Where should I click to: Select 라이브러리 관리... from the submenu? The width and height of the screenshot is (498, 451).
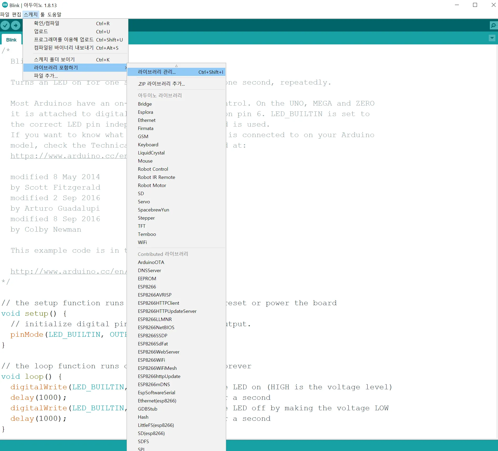point(157,72)
